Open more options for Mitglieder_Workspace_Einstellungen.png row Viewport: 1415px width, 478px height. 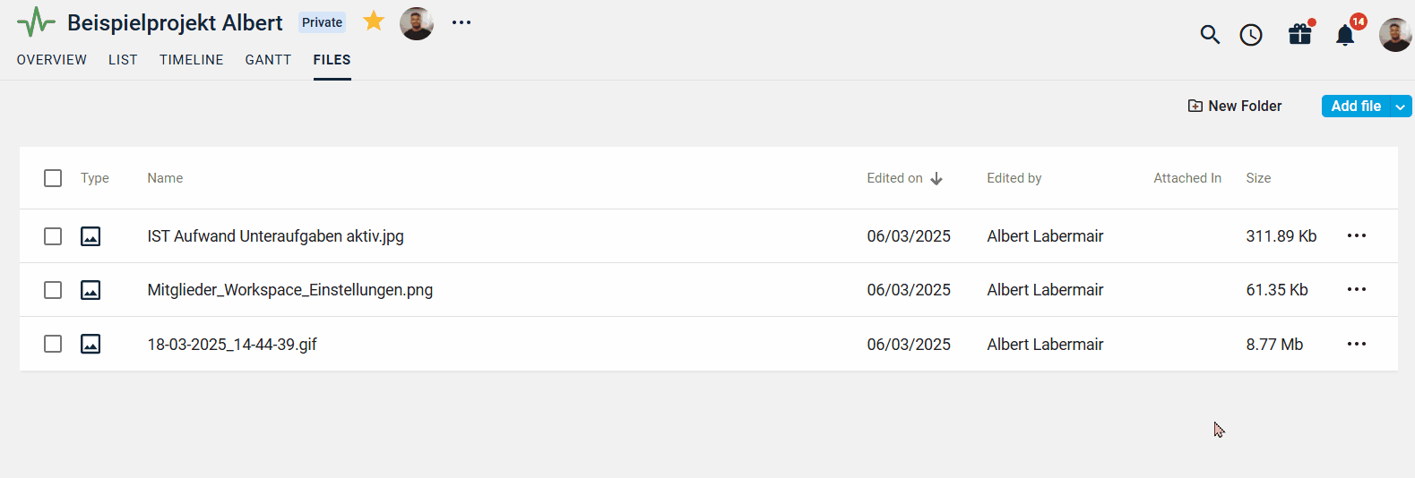[x=1357, y=289]
